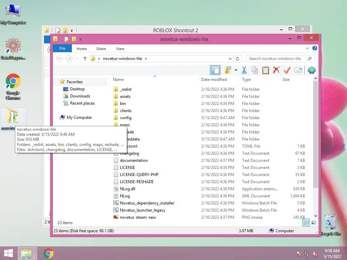Image resolution: width=347 pixels, height=260 pixels.
Task: Click the New folder quick access icon in title bar
Action: [x=74, y=39]
